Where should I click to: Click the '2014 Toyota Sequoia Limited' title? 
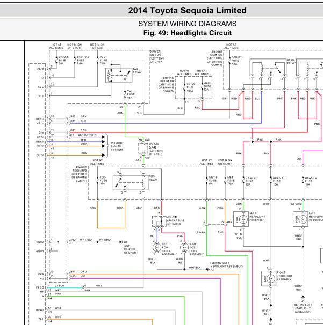(187, 10)
